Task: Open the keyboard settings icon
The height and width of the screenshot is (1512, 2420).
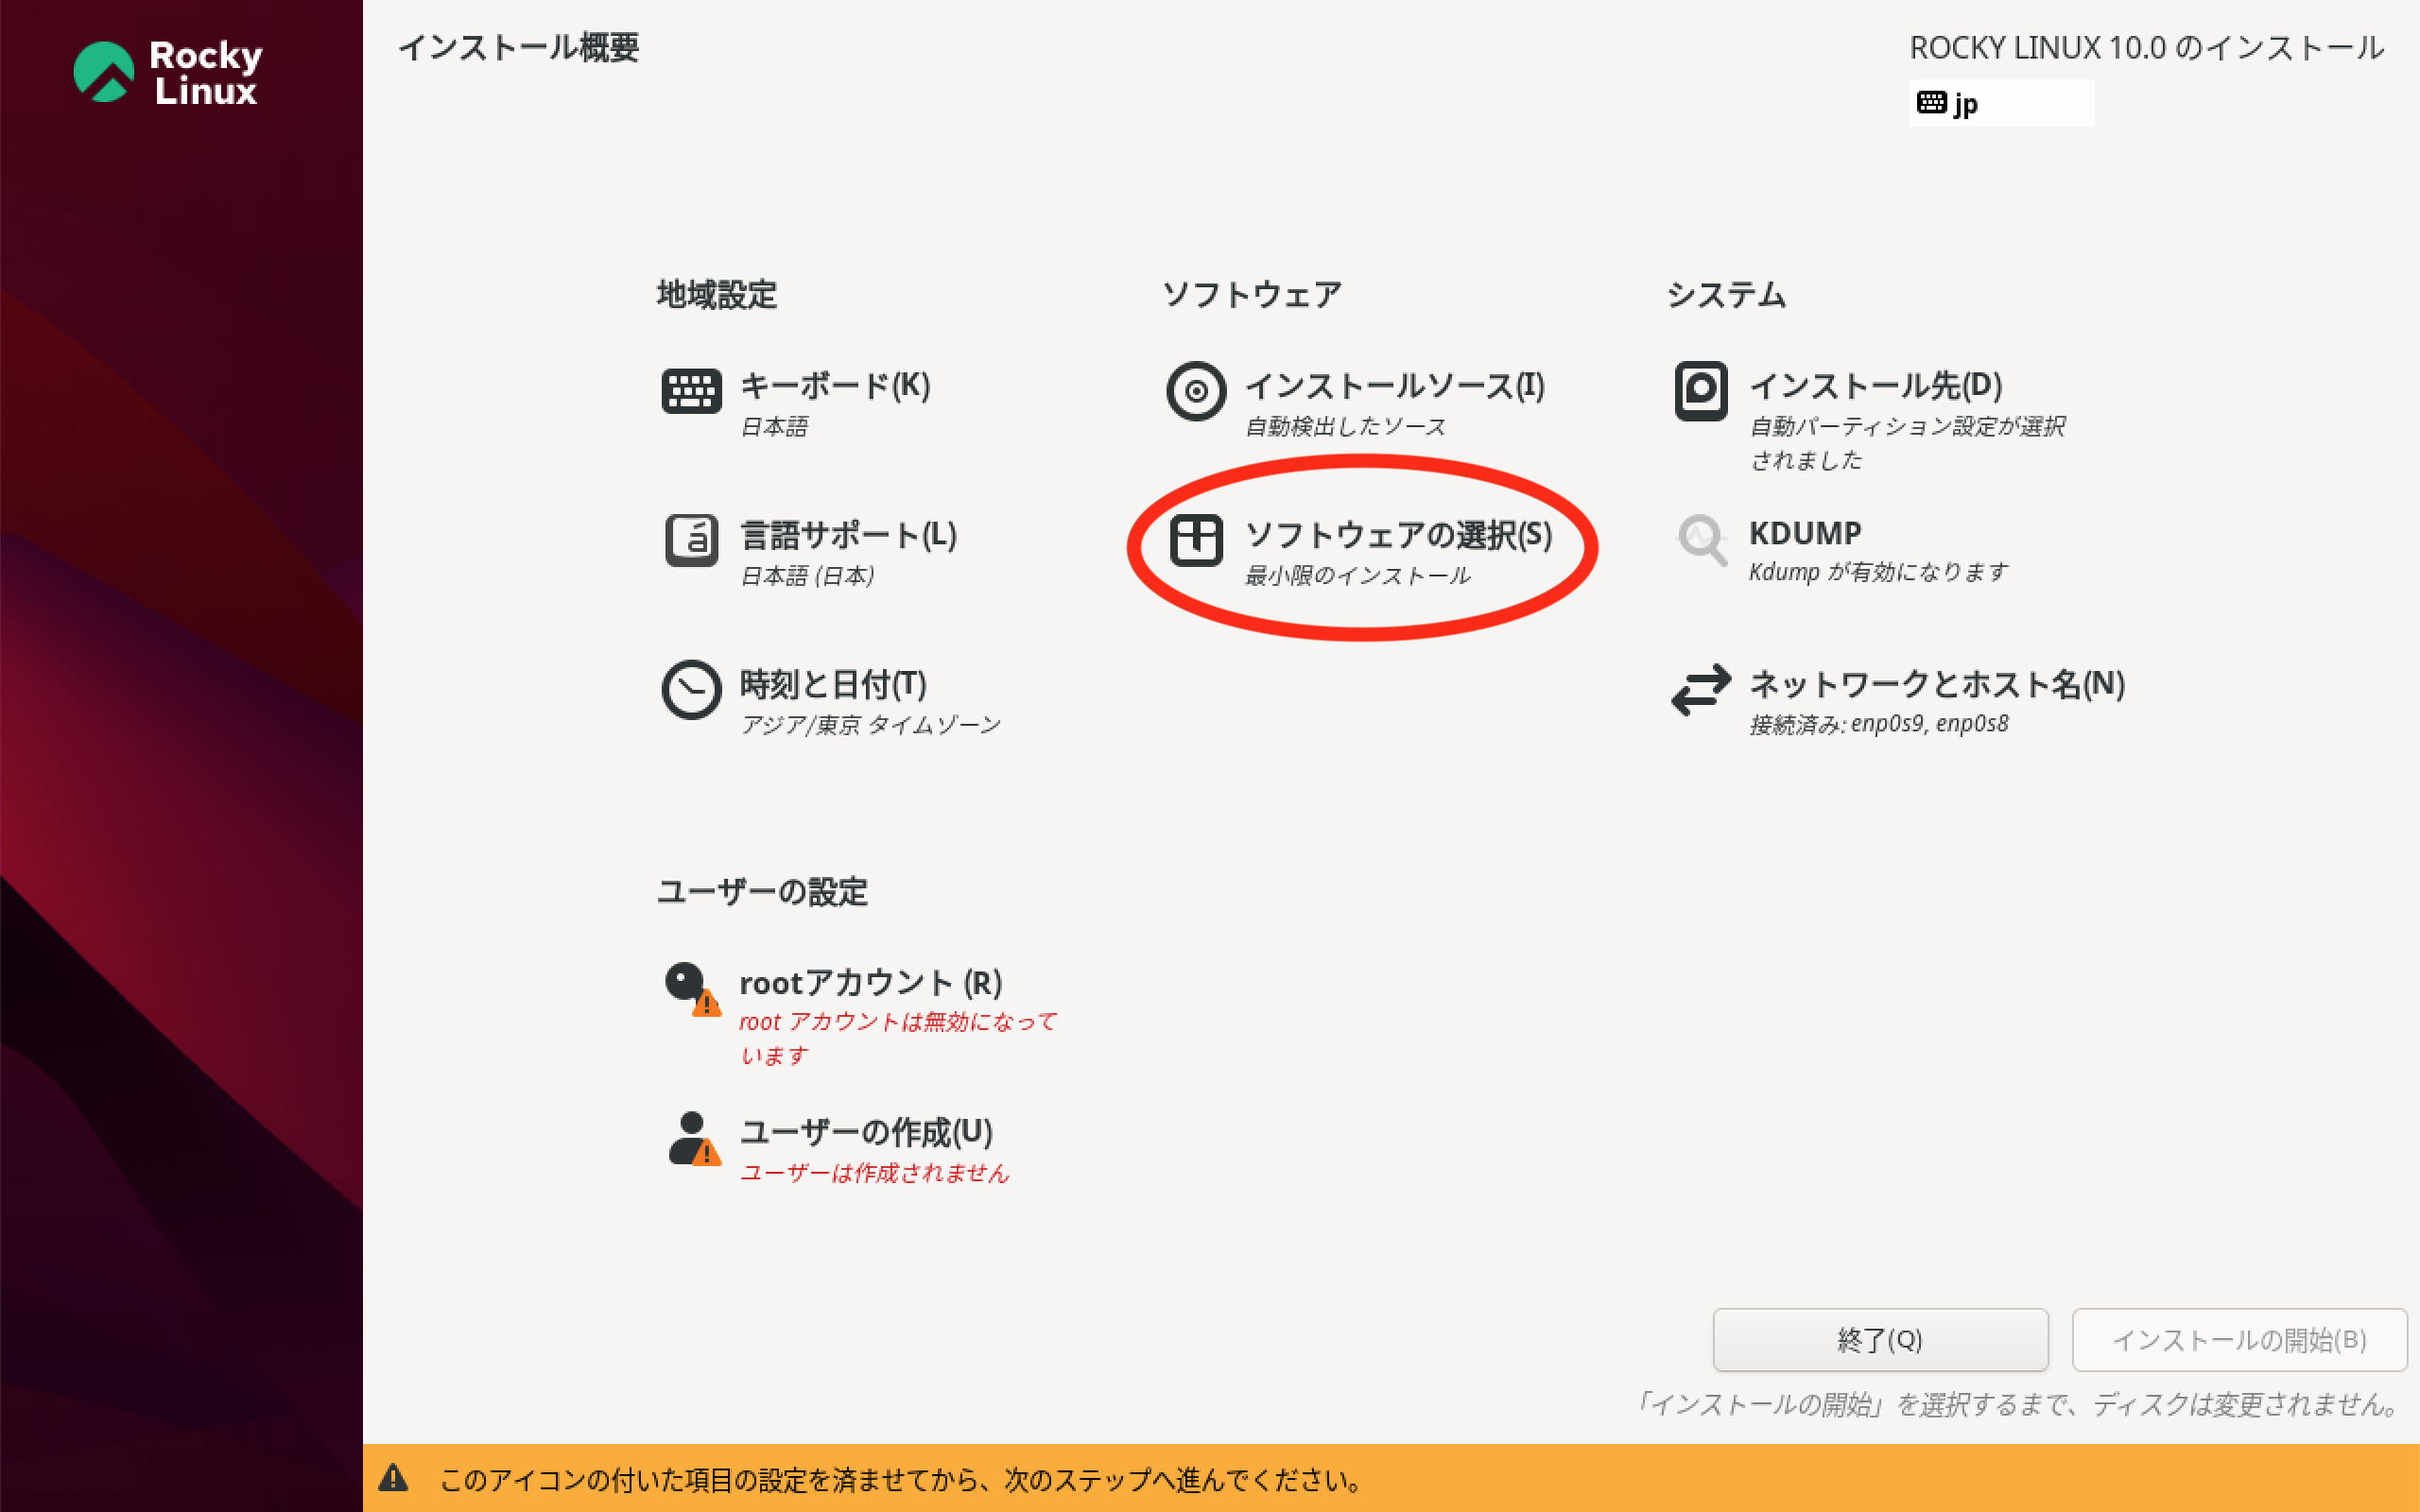Action: click(x=691, y=391)
